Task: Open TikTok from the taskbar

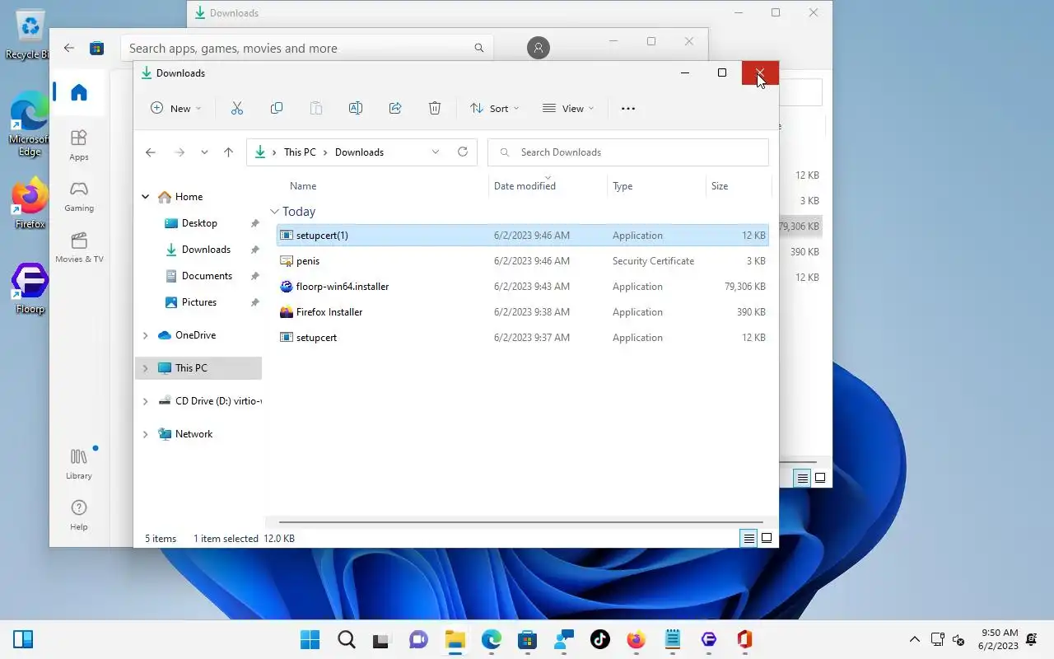Action: point(600,639)
